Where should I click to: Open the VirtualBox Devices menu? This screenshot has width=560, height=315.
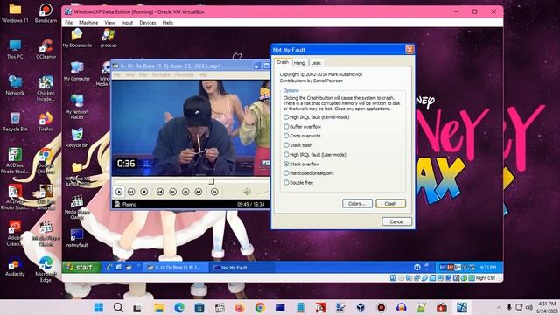(x=148, y=23)
